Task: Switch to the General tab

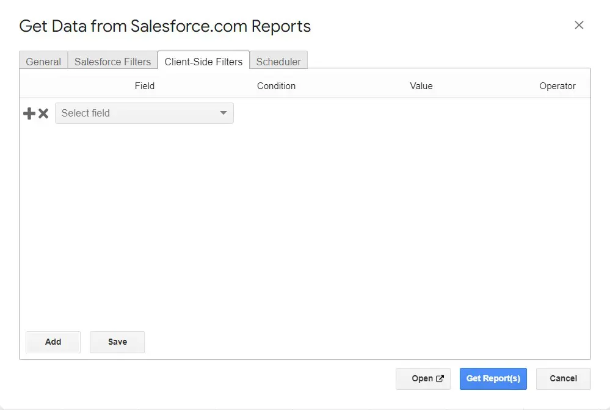Action: (43, 62)
